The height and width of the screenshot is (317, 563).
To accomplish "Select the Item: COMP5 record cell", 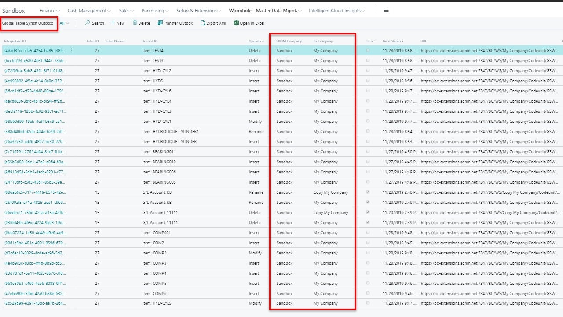I will pyautogui.click(x=154, y=284).
